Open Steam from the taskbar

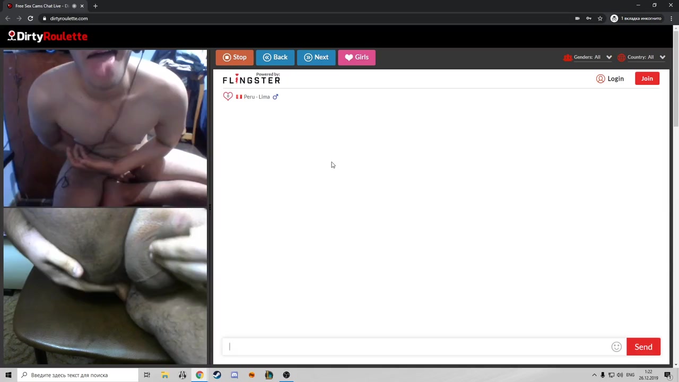pyautogui.click(x=217, y=375)
